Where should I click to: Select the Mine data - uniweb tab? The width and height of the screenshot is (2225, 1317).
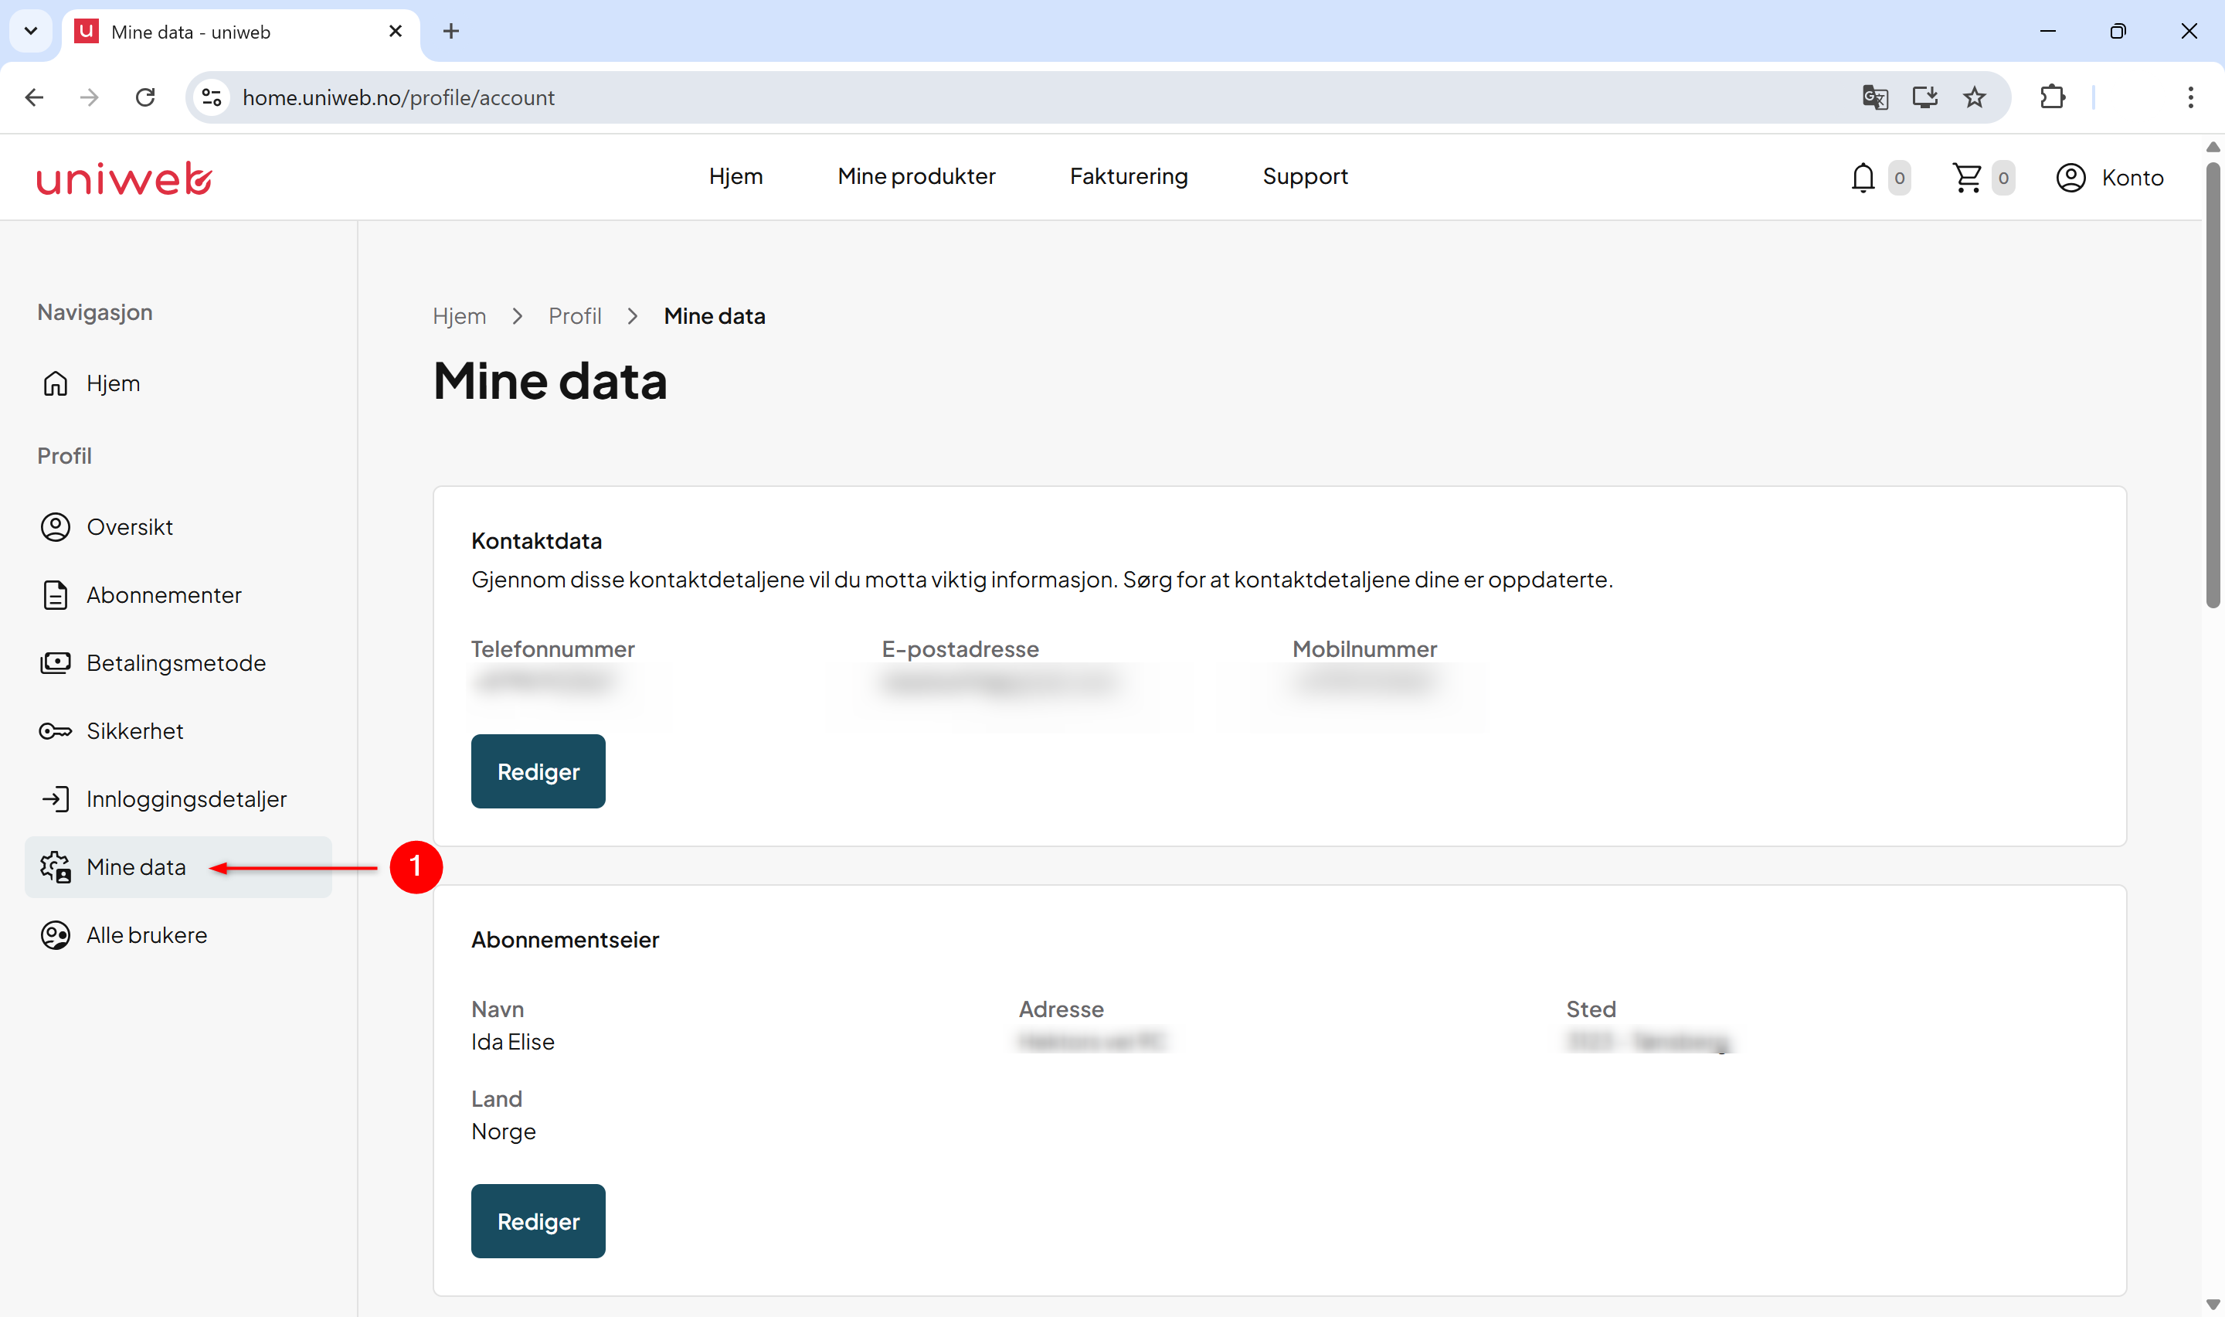(239, 32)
